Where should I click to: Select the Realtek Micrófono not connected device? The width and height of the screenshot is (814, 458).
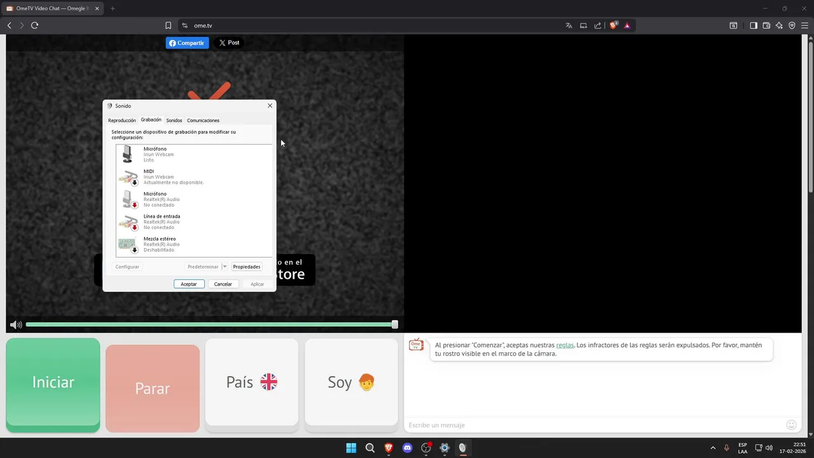click(x=194, y=199)
